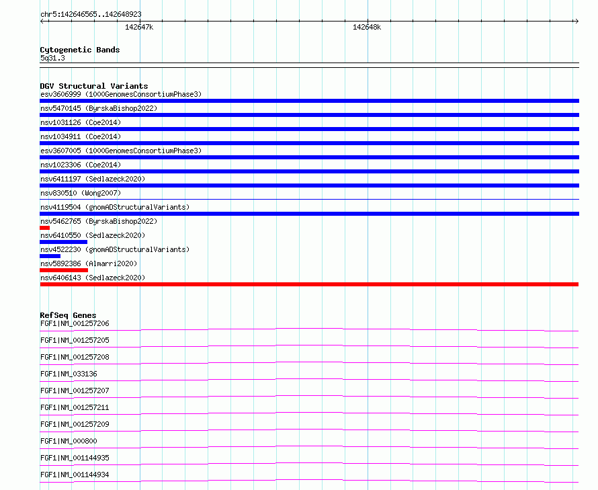Open variant nsv5462765 (ByrskaBishop2022) label

pyautogui.click(x=99, y=221)
